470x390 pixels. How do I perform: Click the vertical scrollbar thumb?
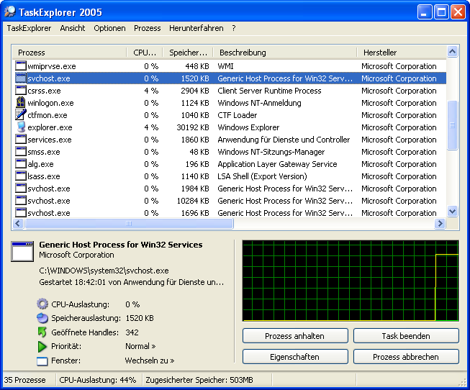[452, 125]
